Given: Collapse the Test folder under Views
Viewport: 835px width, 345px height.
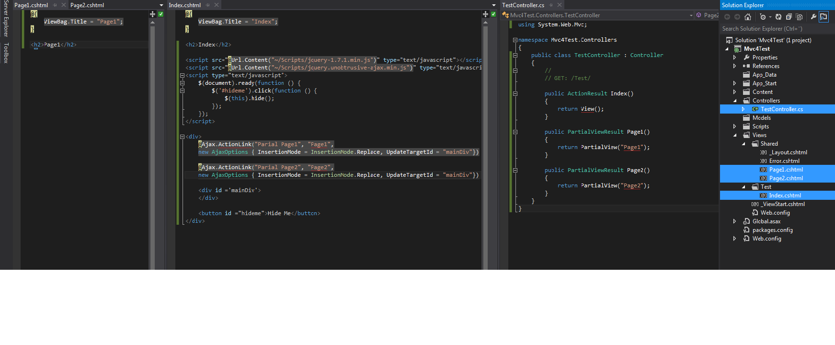Looking at the screenshot, I should click(x=743, y=187).
